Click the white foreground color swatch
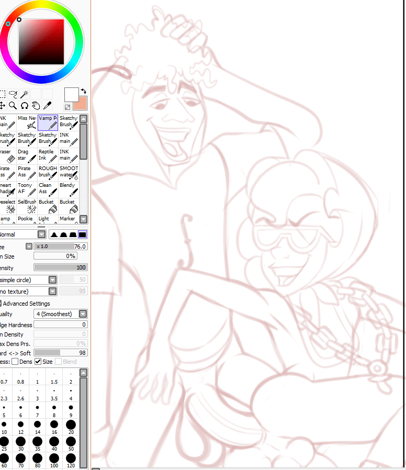Viewport: 406px width, 470px height. (x=71, y=95)
